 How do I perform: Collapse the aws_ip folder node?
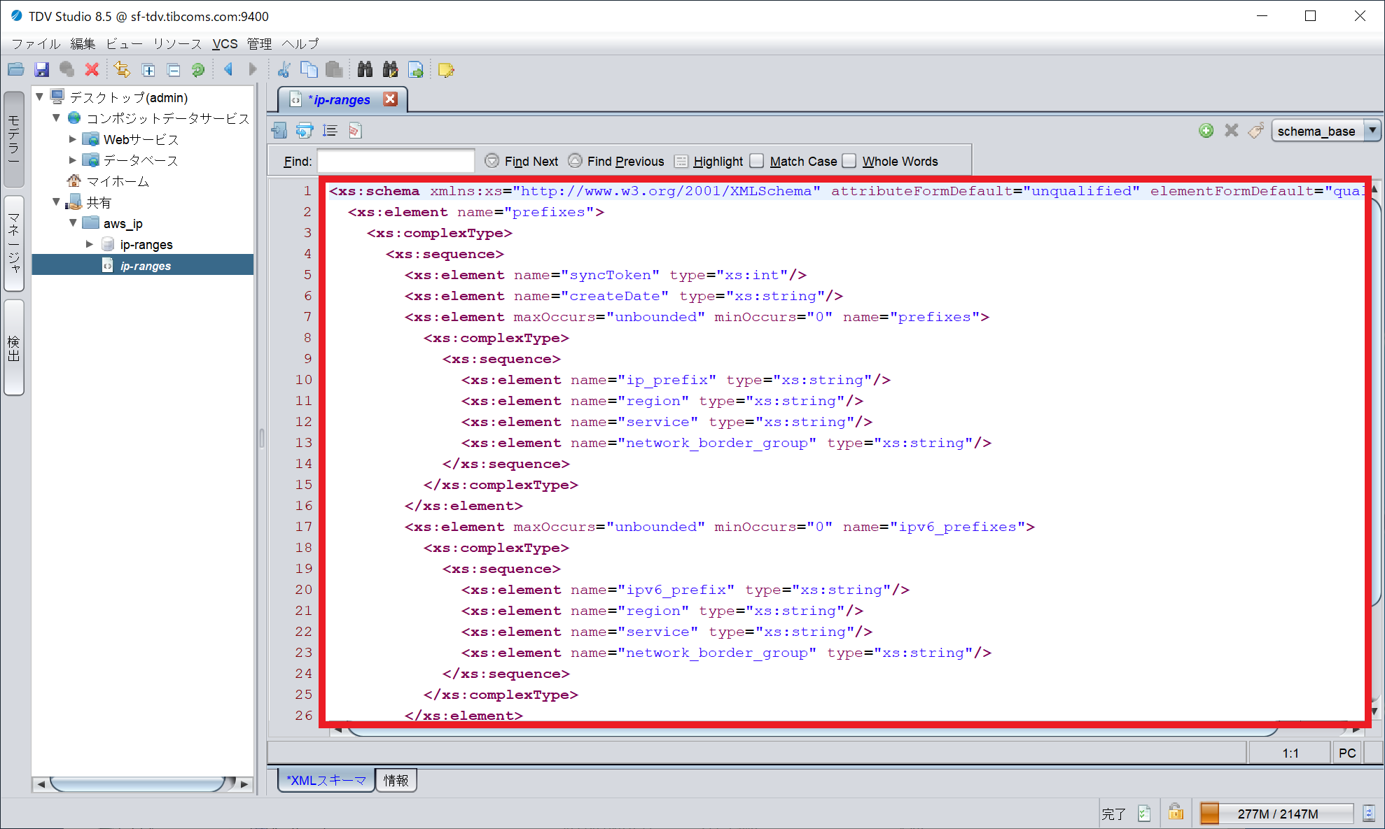coord(73,223)
